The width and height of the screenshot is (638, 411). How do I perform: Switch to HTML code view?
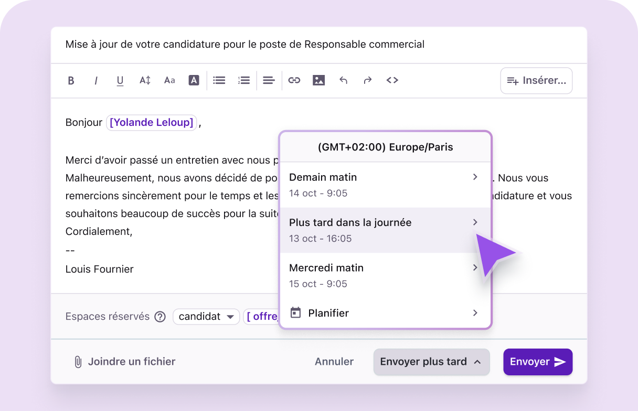coord(392,80)
